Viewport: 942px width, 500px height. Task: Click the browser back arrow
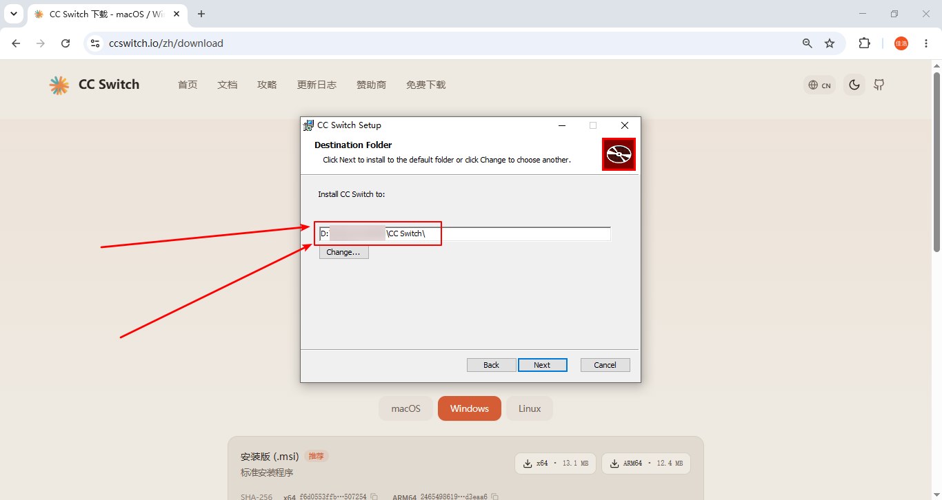pyautogui.click(x=17, y=43)
